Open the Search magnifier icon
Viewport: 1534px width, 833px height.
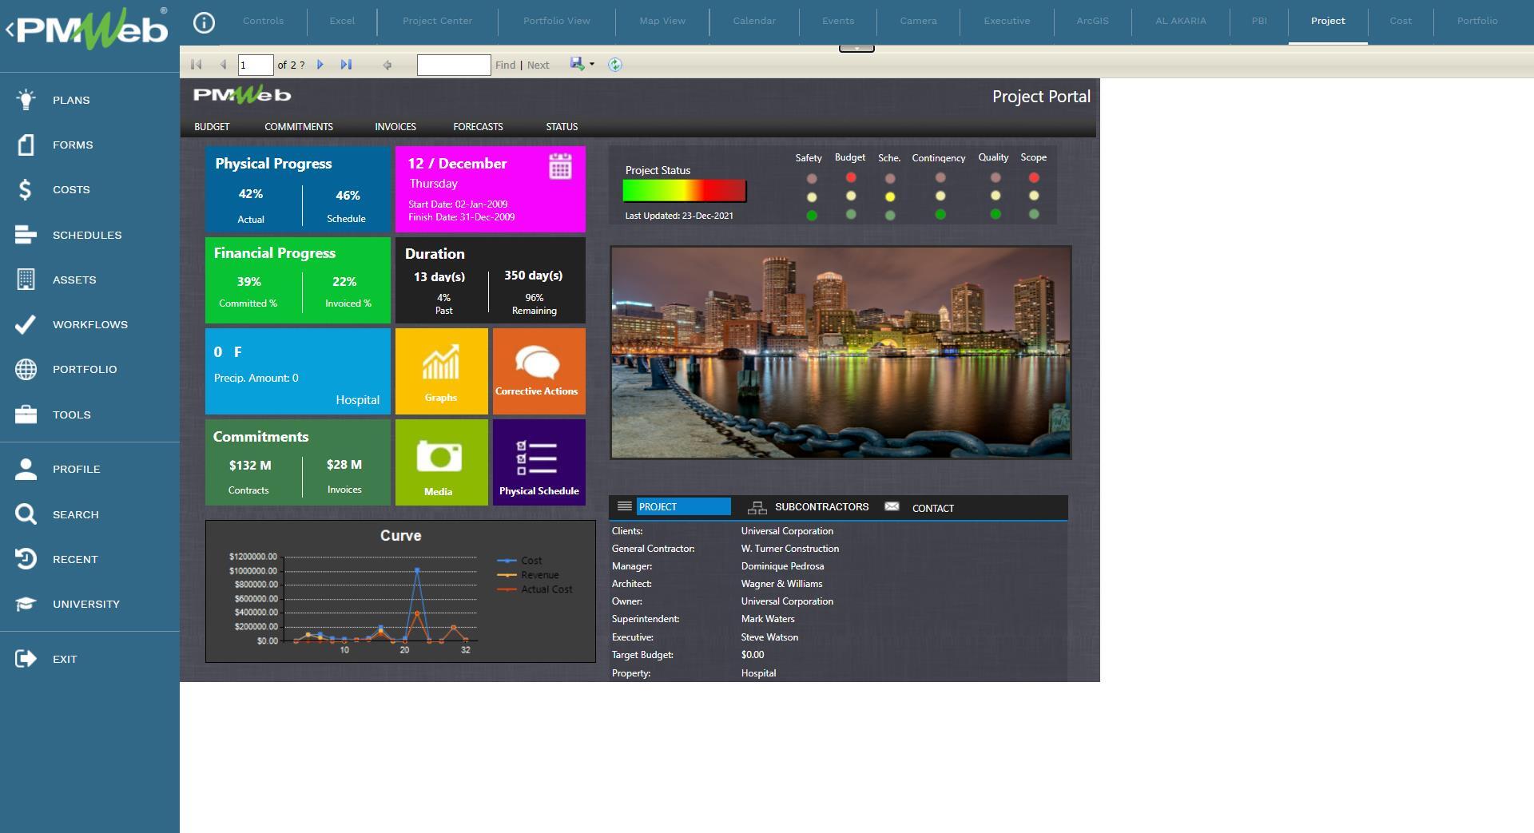(x=26, y=514)
